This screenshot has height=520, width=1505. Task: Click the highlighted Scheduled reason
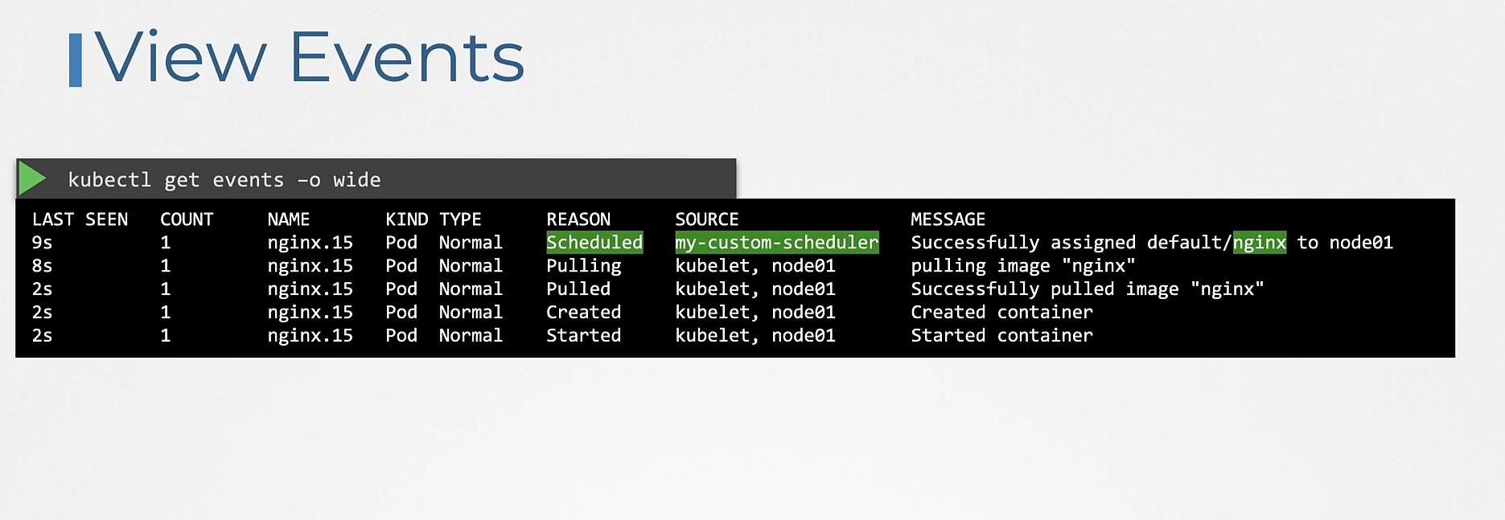[x=594, y=243]
